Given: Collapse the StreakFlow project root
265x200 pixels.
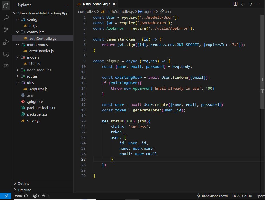Looking at the screenshot, I should (x=15, y=13).
